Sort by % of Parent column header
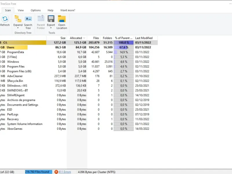232x174 pixels. click(124, 38)
